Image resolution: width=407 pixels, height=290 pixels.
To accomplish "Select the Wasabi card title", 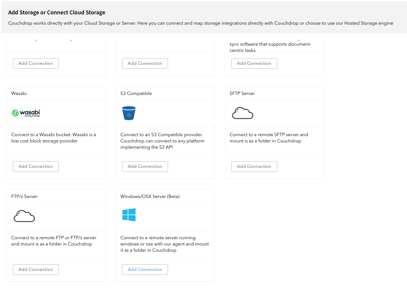I will pos(19,93).
